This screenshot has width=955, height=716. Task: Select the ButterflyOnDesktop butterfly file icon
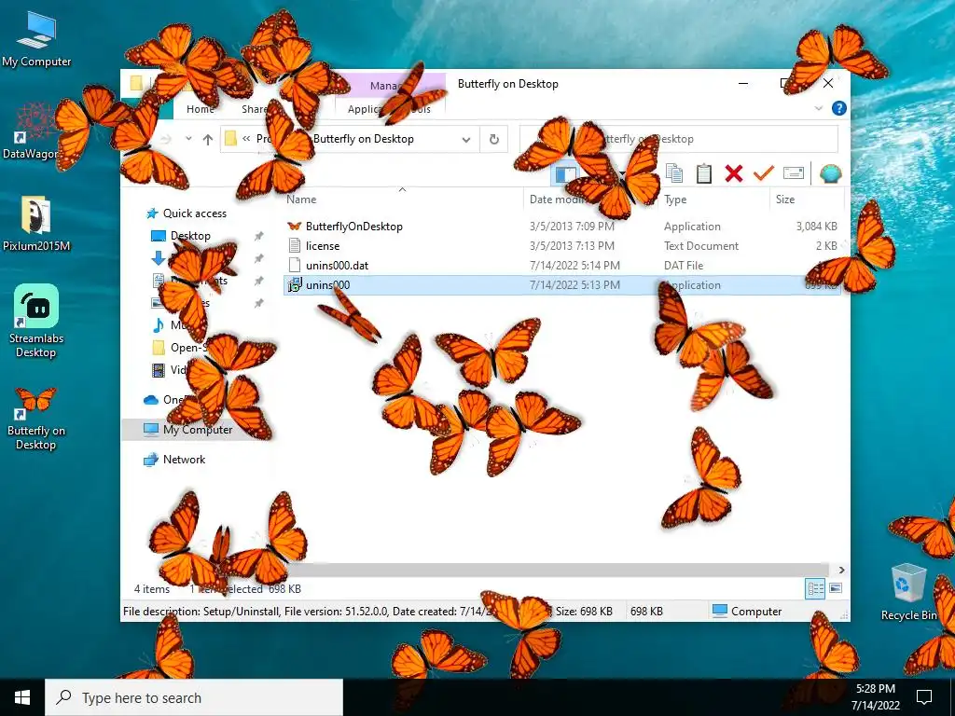click(294, 226)
